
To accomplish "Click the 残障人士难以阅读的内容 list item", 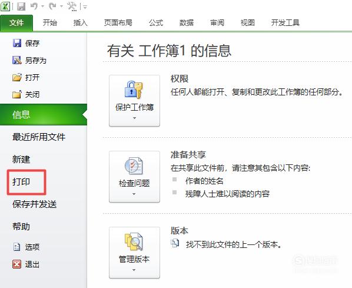I will point(227,194).
